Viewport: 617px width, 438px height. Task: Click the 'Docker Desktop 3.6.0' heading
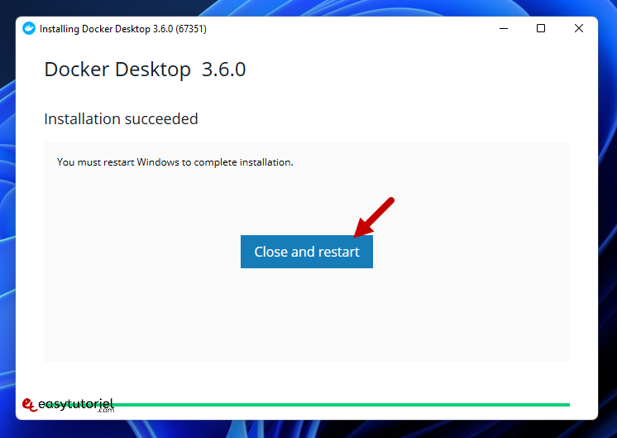click(x=145, y=70)
